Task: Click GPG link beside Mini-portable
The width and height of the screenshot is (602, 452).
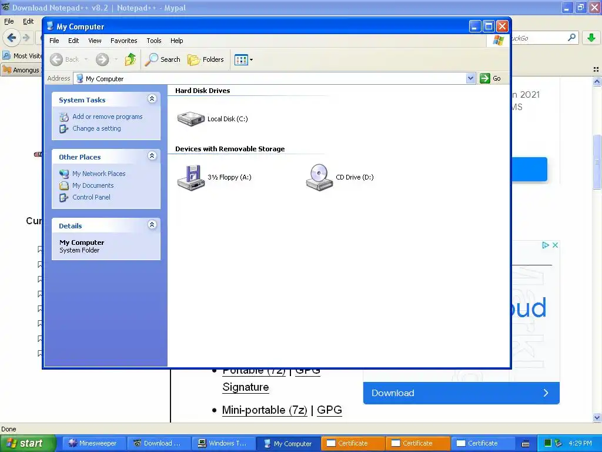Action: click(x=329, y=410)
